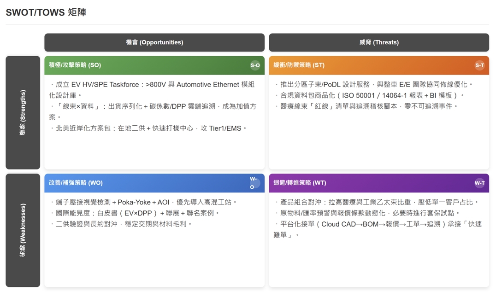Click the 迴避/轉進策略 (WT) heading
This screenshot has width=496, height=297.
tap(300, 183)
